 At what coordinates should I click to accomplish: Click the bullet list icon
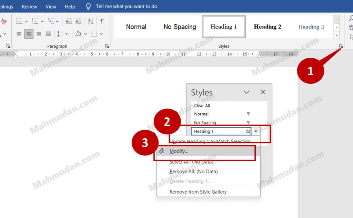(x=19, y=21)
